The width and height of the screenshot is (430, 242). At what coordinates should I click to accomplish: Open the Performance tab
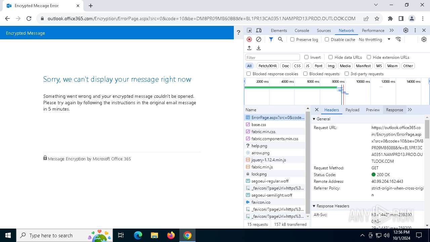tap(373, 30)
